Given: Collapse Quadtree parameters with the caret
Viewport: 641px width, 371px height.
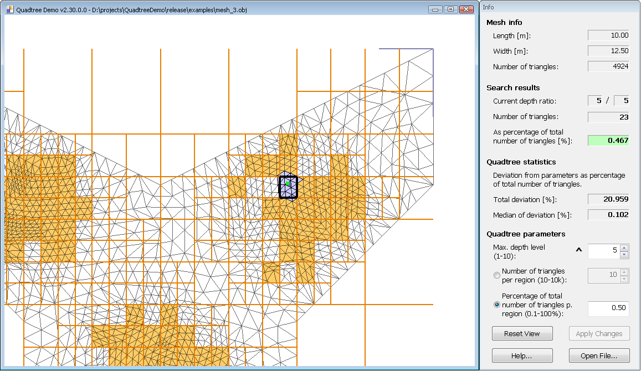Looking at the screenshot, I should pos(578,250).
